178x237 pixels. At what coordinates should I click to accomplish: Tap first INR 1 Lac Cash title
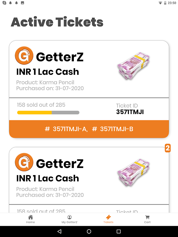pos(47,72)
